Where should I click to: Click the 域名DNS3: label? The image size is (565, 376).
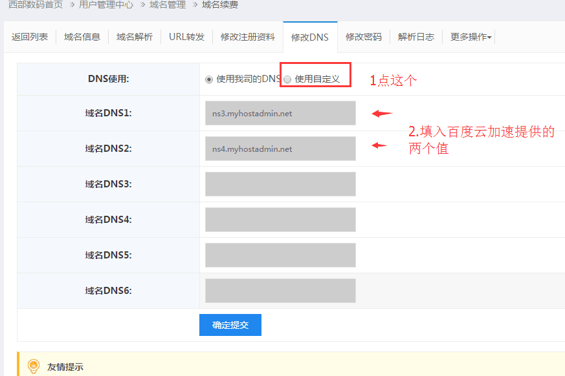click(109, 184)
